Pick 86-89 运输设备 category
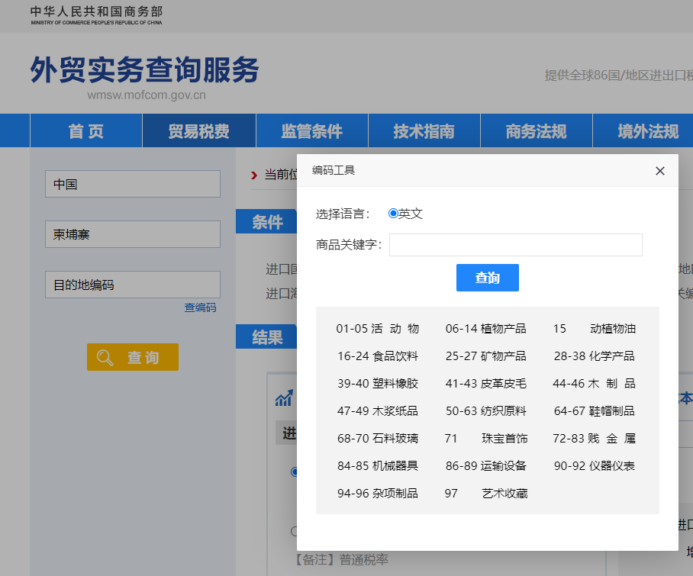Image resolution: width=693 pixels, height=576 pixels. point(485,465)
